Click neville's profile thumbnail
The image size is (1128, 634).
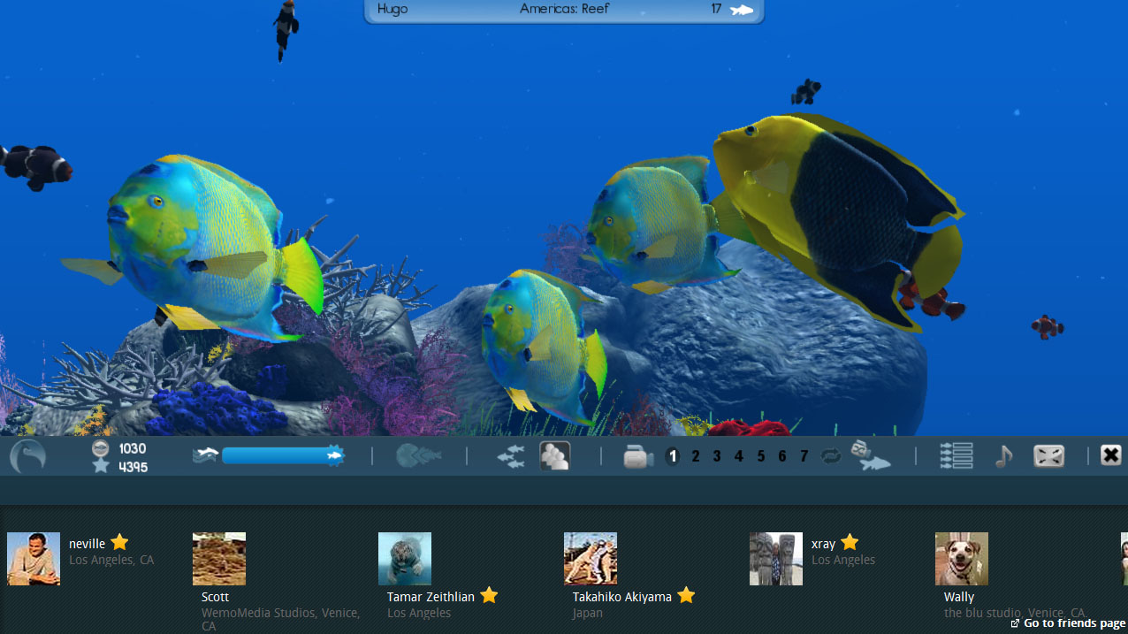pos(34,559)
